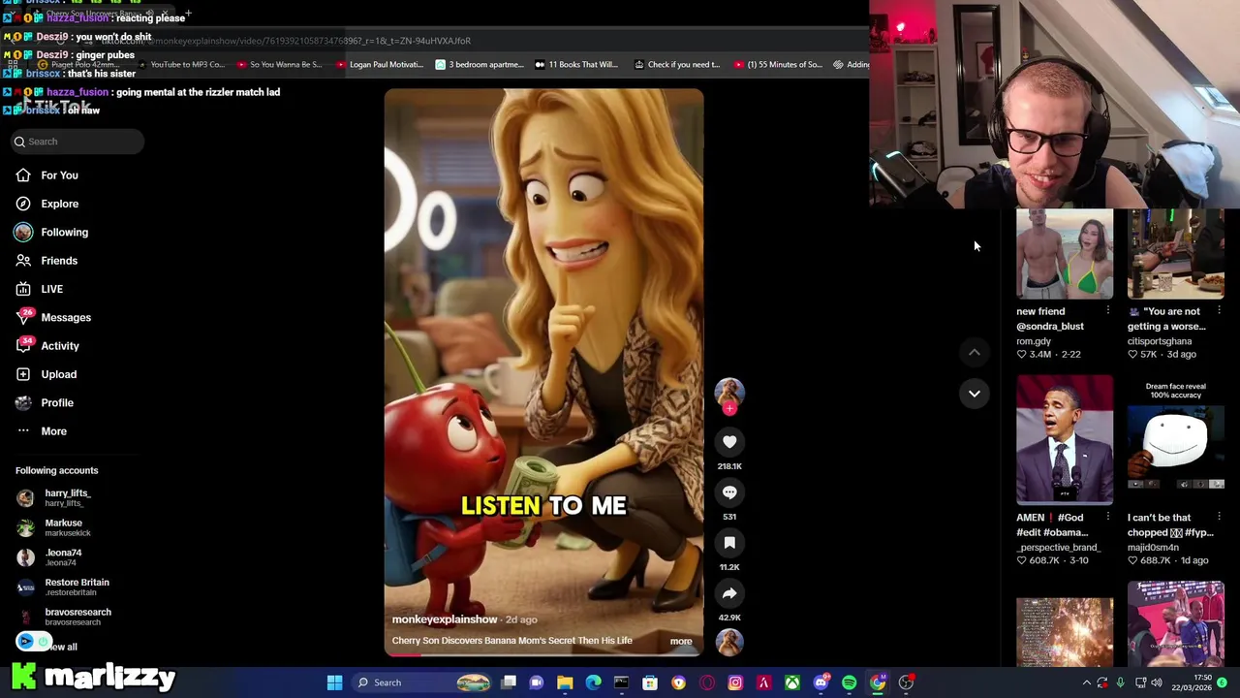The height and width of the screenshot is (698, 1240).
Task: Like the video with heart icon
Action: pyautogui.click(x=729, y=442)
